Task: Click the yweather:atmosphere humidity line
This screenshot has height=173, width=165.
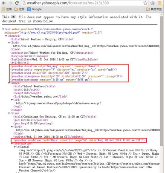Action: [x=67, y=76]
